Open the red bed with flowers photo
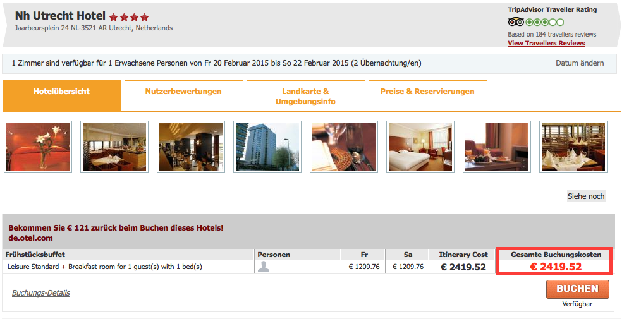This screenshot has height=319, width=629. pos(38,147)
